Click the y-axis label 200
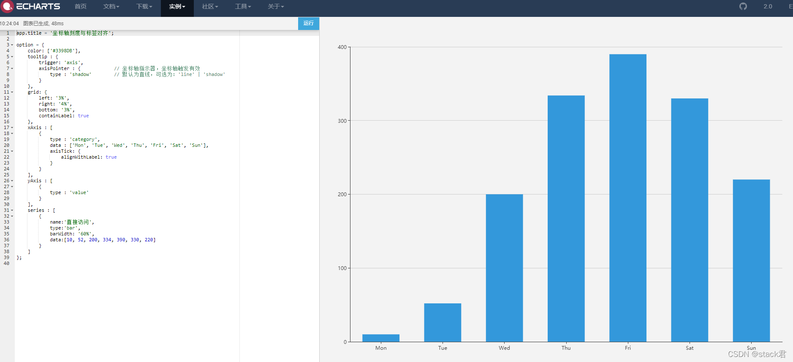 point(342,195)
